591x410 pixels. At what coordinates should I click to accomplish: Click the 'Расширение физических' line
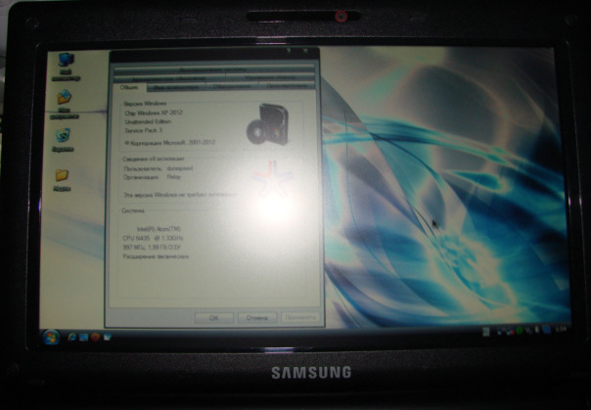click(156, 256)
